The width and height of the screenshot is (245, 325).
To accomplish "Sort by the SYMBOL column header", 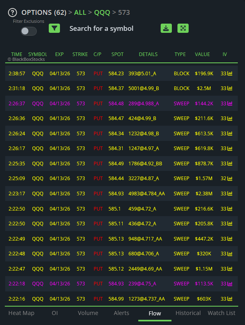I will (x=38, y=54).
